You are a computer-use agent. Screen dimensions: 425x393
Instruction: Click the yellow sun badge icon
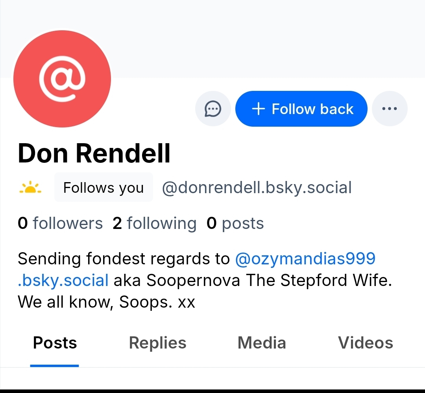point(30,188)
